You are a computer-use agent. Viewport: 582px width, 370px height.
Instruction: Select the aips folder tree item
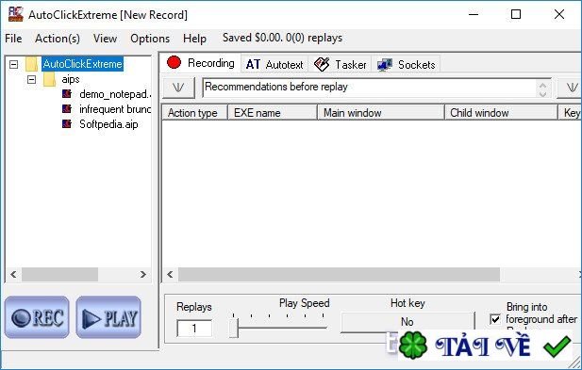point(71,79)
